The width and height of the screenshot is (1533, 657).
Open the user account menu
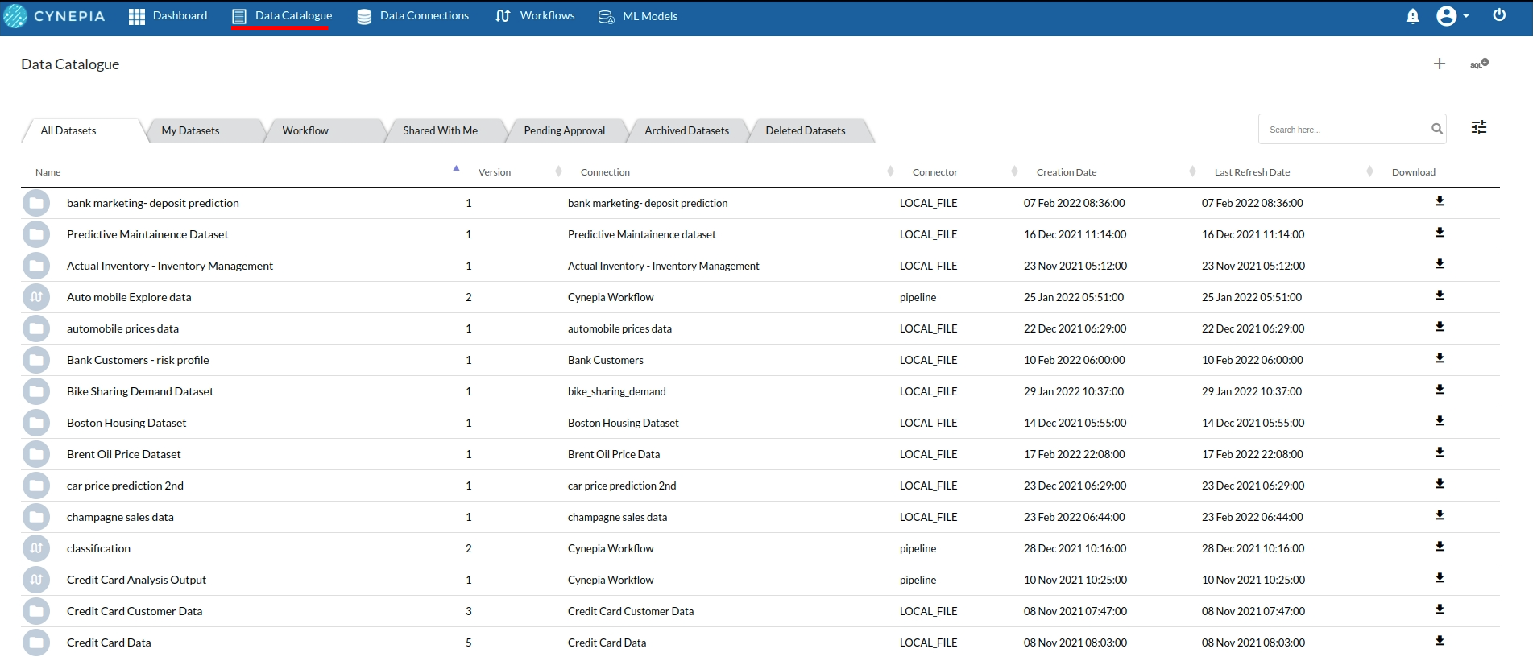tap(1452, 16)
